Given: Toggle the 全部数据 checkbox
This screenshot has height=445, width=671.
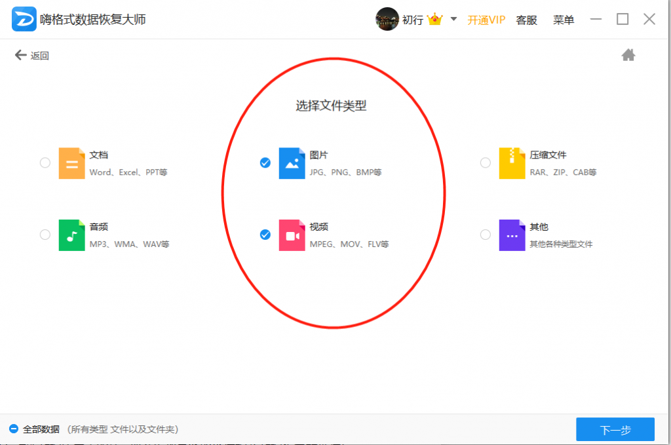Looking at the screenshot, I should pyautogui.click(x=14, y=429).
